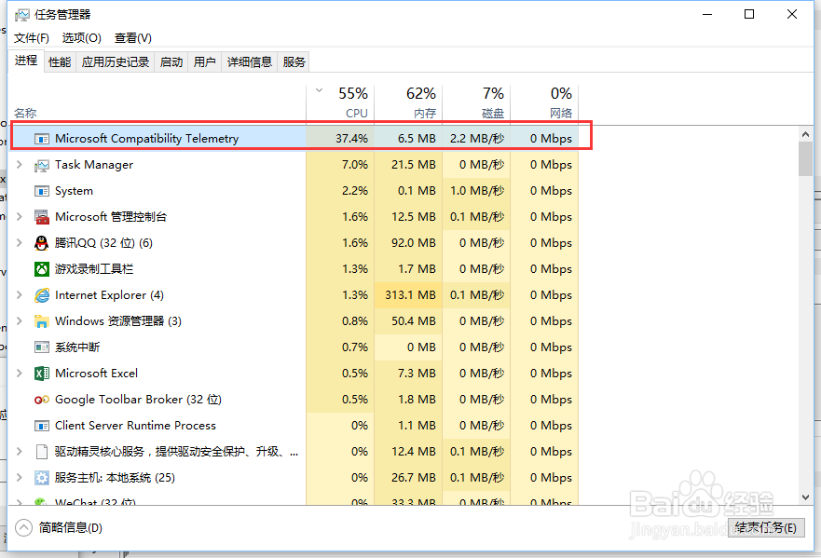
Task: Sort by the CPU column header
Action: [340, 102]
